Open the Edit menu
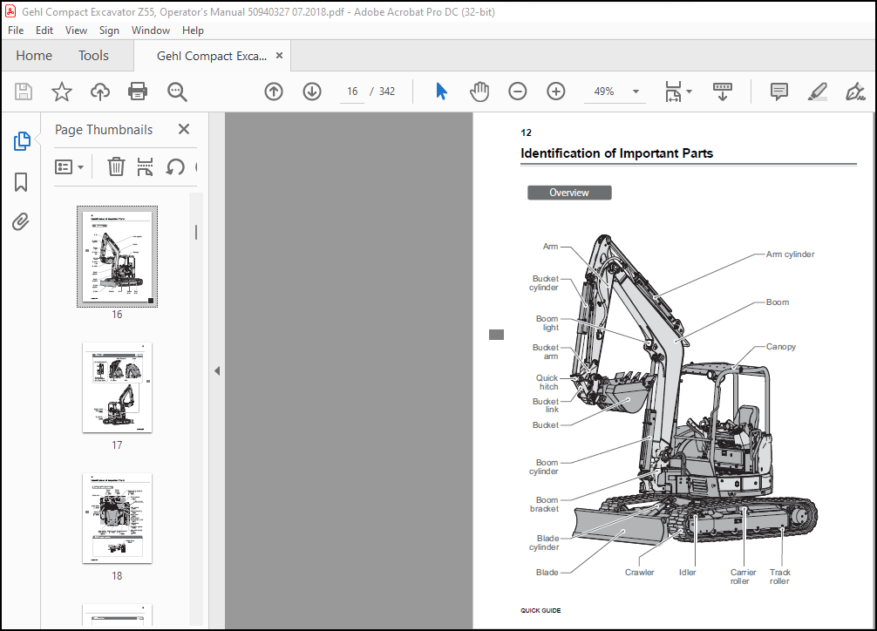The width and height of the screenshot is (877, 631). [x=44, y=31]
